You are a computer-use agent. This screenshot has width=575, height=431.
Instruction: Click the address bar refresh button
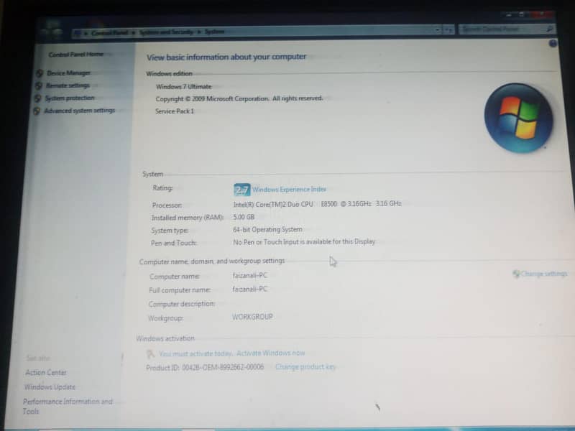(x=448, y=29)
